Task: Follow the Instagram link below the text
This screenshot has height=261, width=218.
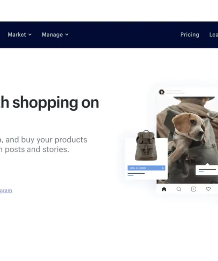Action: [6, 190]
